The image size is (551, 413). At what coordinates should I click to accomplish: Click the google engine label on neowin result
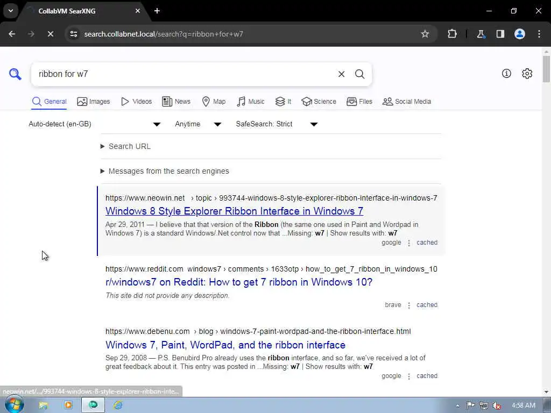391,243
